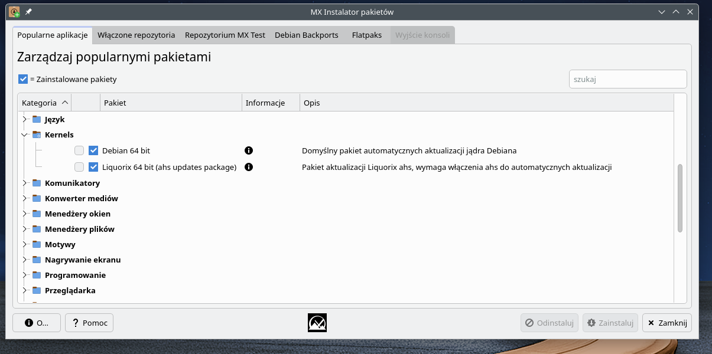Click the Informacje column header

(x=271, y=103)
